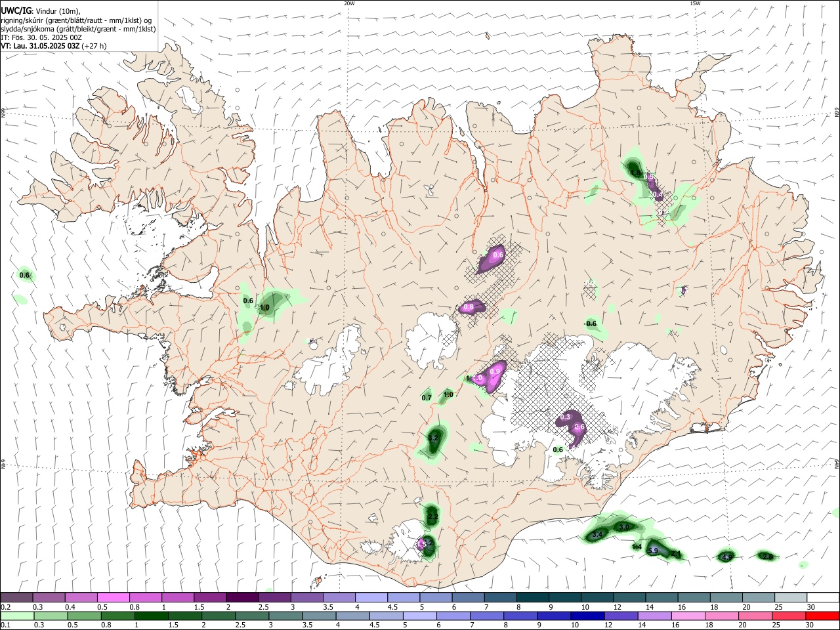Screen dimensions: 840x630
Task: Select the '3.6' snow value on the glacier
Action: (579, 427)
